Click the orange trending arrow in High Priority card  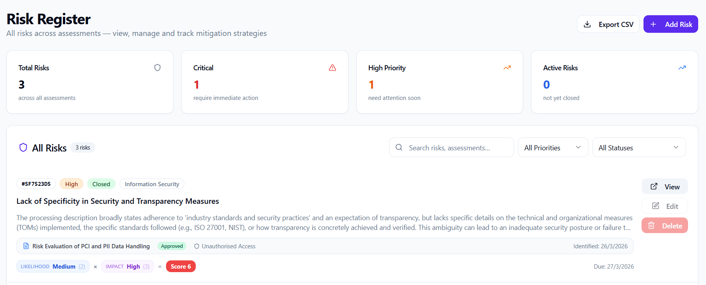point(507,68)
